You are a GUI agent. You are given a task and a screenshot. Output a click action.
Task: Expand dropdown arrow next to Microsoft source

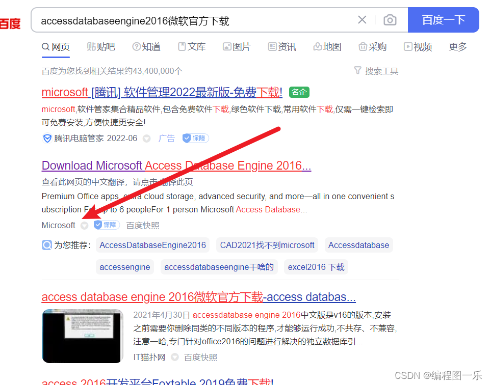coord(84,226)
